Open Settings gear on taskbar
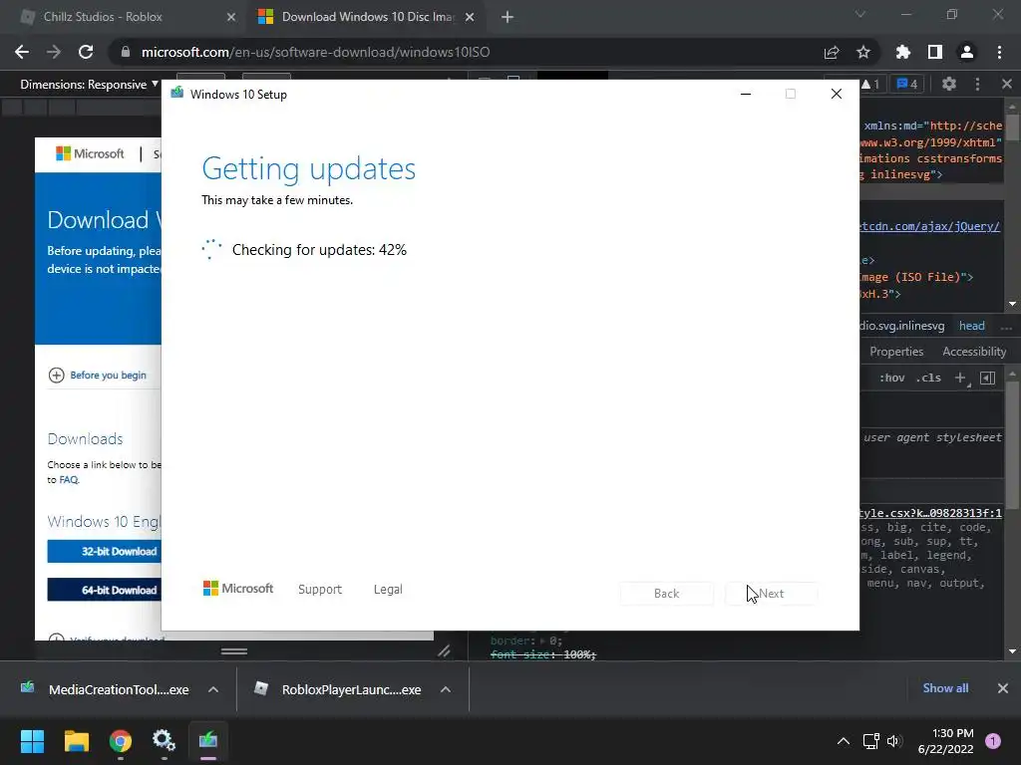 pyautogui.click(x=165, y=741)
